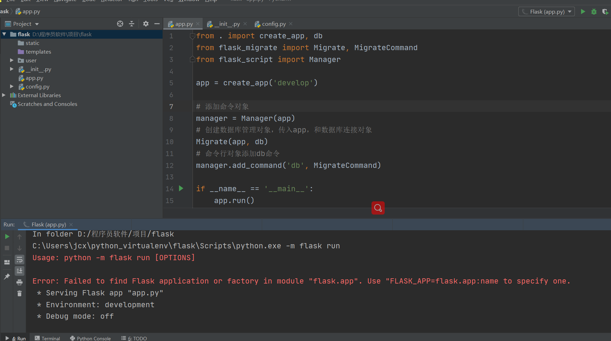Select the static folder

coord(29,43)
